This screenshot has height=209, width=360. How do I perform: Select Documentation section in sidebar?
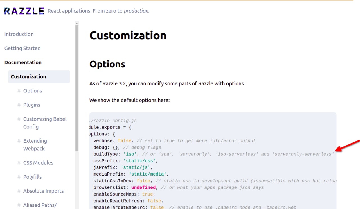(23, 62)
